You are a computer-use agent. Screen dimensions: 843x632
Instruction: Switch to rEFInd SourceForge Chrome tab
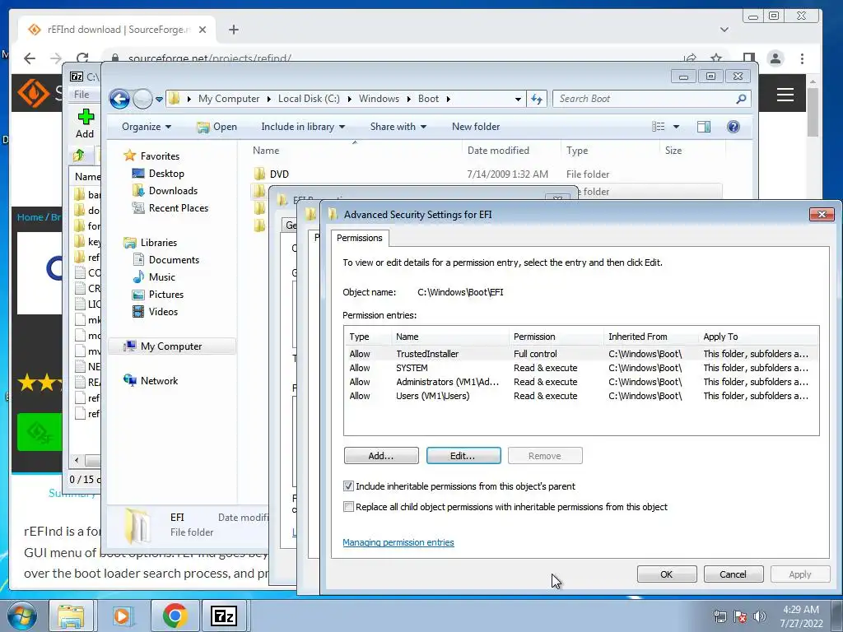(117, 30)
